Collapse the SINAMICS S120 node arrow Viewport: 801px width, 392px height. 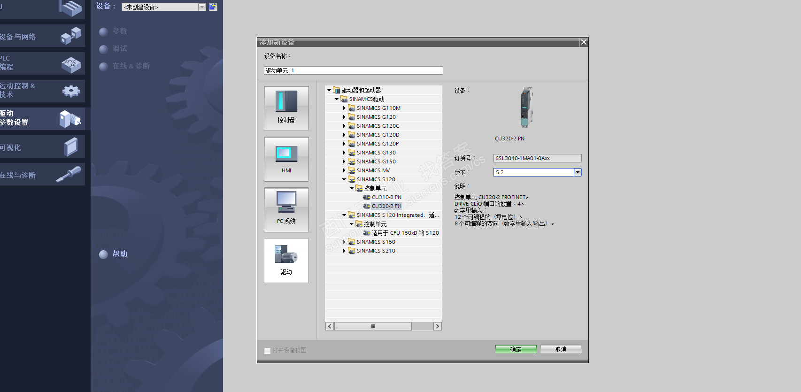[344, 179]
